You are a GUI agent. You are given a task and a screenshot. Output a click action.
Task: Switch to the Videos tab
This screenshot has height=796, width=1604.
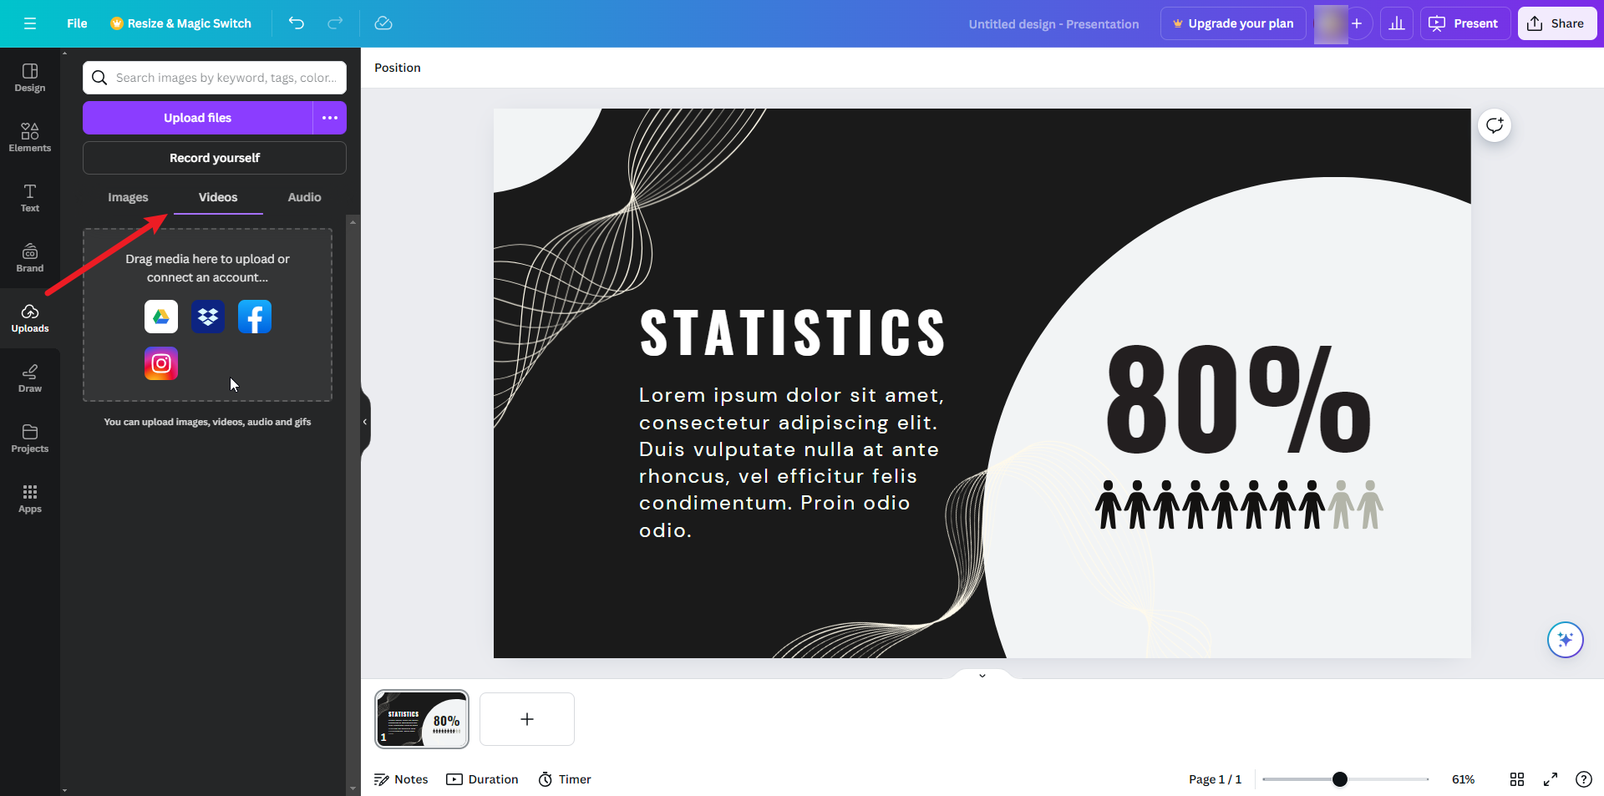tap(218, 197)
